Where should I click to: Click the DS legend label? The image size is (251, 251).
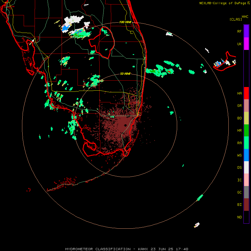pyautogui.click(x=239, y=167)
